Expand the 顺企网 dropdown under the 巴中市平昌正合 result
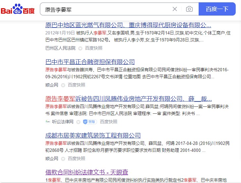This screenshot has height=183, width=241. coord(63,85)
